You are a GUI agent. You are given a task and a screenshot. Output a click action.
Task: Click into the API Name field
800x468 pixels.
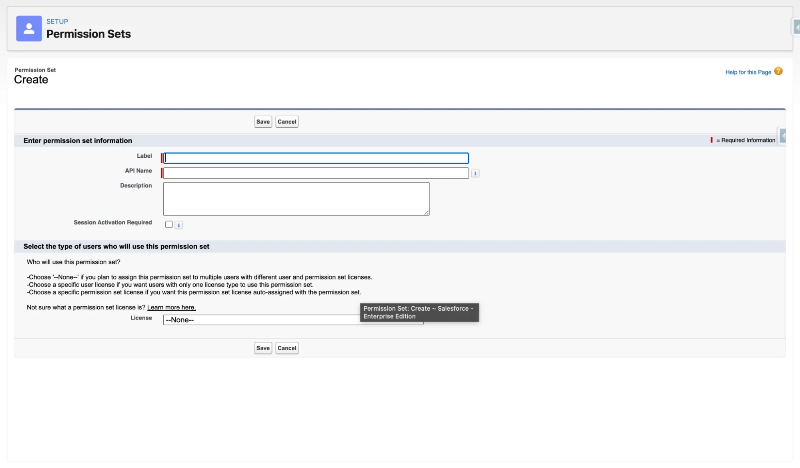(x=316, y=173)
